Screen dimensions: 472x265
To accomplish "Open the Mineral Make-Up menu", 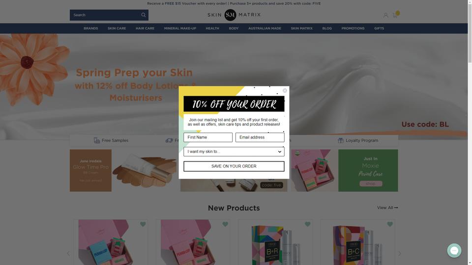I will 180,28.
